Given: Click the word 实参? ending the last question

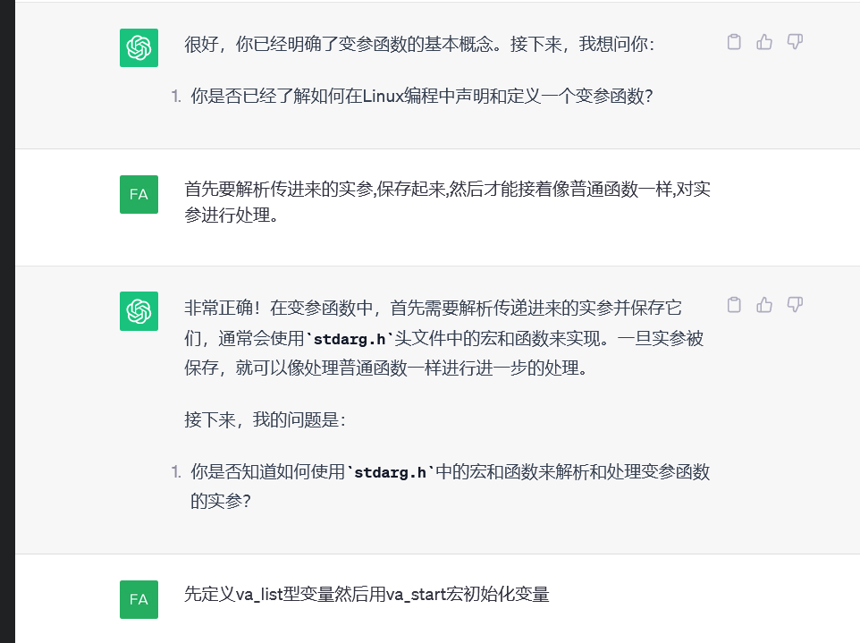Looking at the screenshot, I should [220, 502].
